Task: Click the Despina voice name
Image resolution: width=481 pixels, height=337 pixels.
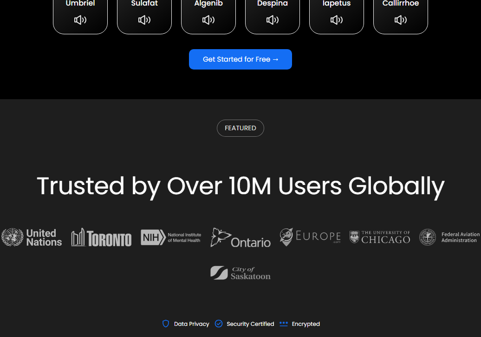Action: (273, 4)
